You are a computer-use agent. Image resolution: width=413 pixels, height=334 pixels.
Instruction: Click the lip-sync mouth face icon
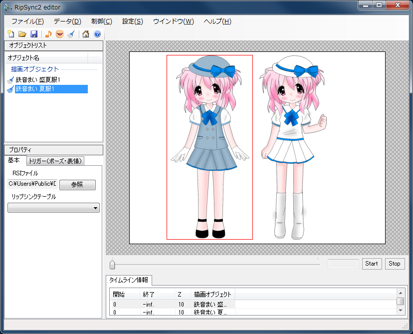(60, 34)
